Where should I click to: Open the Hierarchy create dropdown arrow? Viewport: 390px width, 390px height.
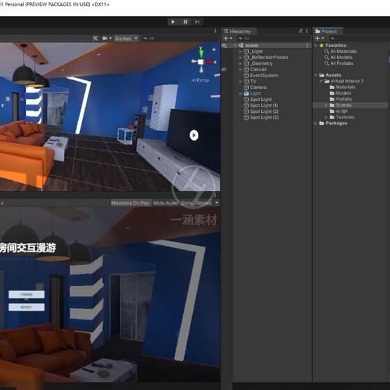click(231, 38)
